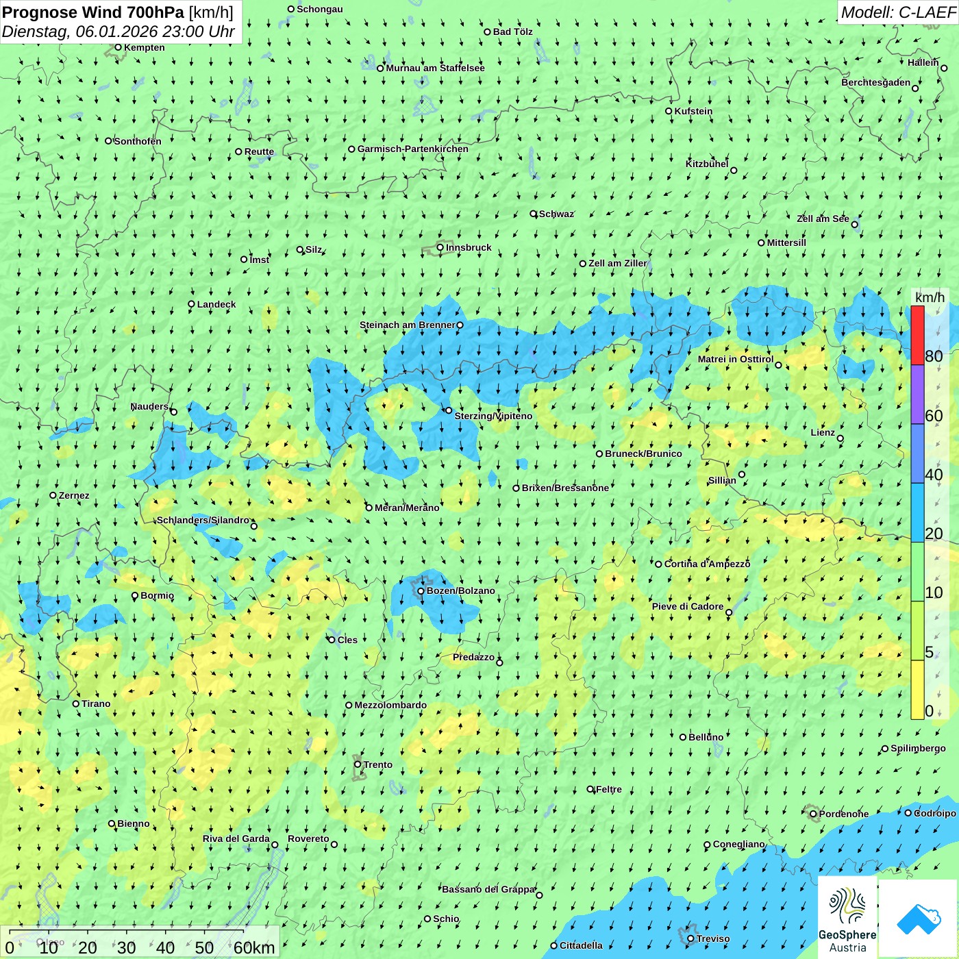Click the Pordenone city marker
The height and width of the screenshot is (959, 959).
[x=813, y=814]
